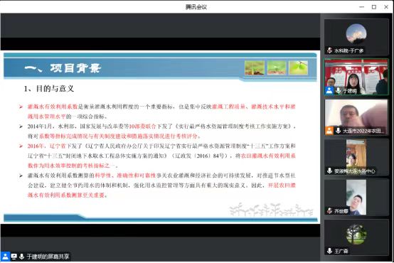
Task: Click mic icon before 于建明的屏幕共享 label
Action: [x=21, y=256]
